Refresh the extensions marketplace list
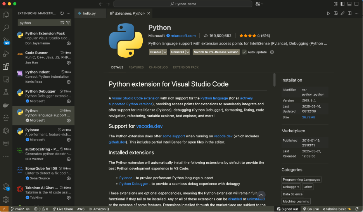The width and height of the screenshot is (363, 212). pyautogui.click(x=62, y=13)
